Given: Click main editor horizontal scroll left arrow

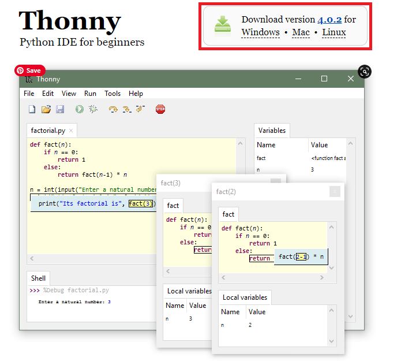Looking at the screenshot, I should [32, 259].
